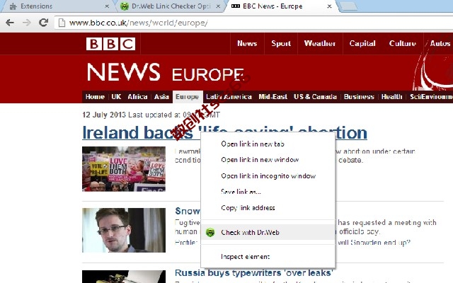Click the Dr.Web spider icon in context menu
Viewport: 453px width, 283px height.
click(210, 232)
